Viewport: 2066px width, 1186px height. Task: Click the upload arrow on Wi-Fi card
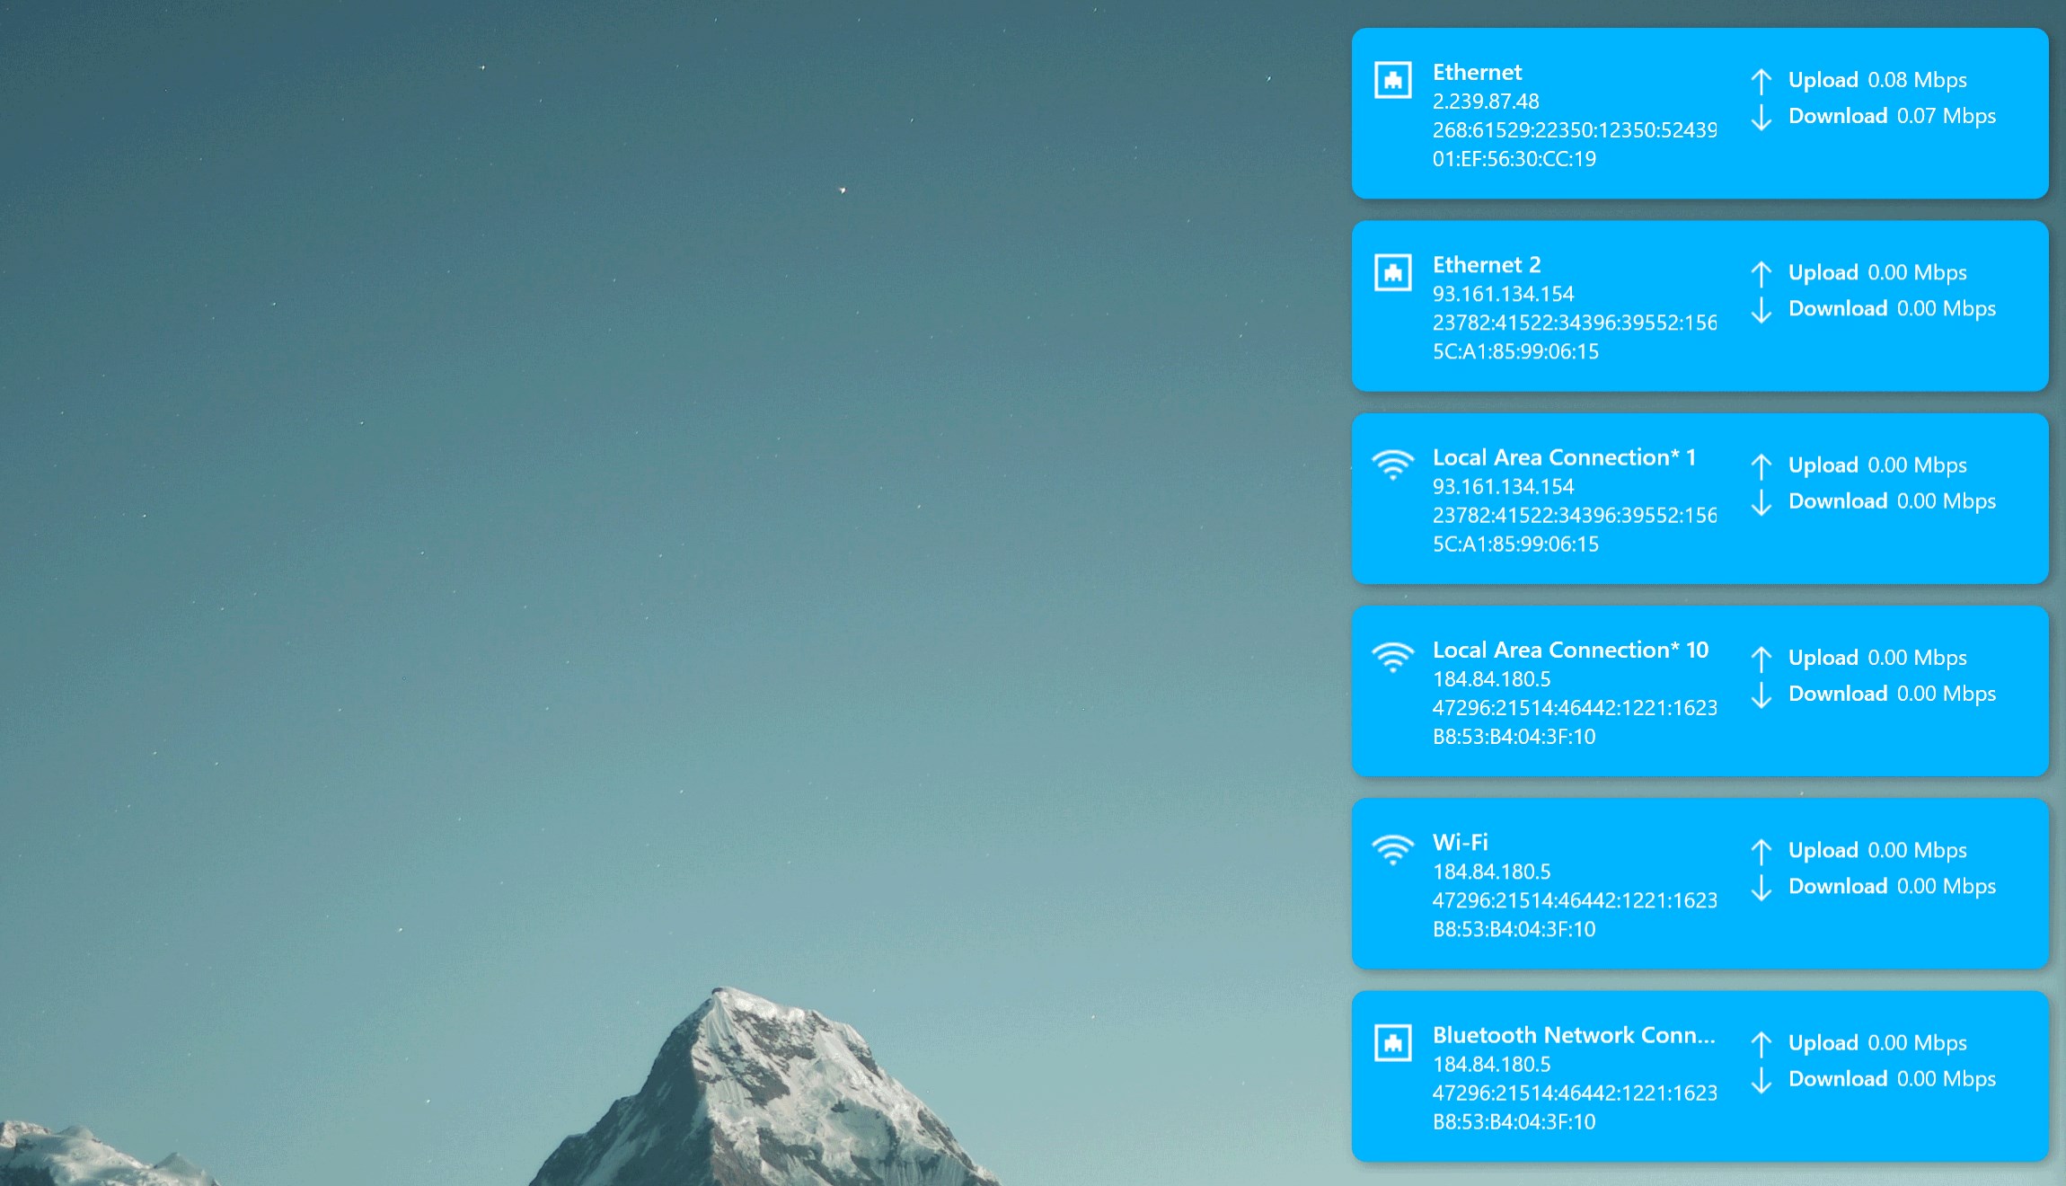[x=1761, y=851]
